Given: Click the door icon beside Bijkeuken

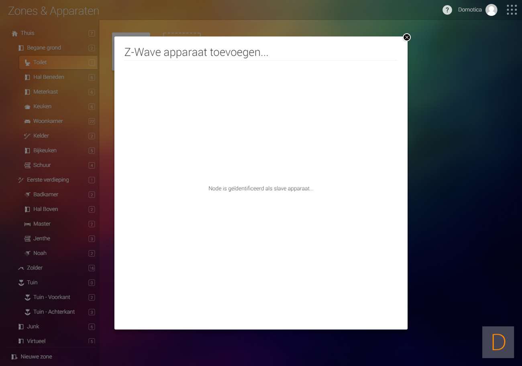Looking at the screenshot, I should 27,151.
